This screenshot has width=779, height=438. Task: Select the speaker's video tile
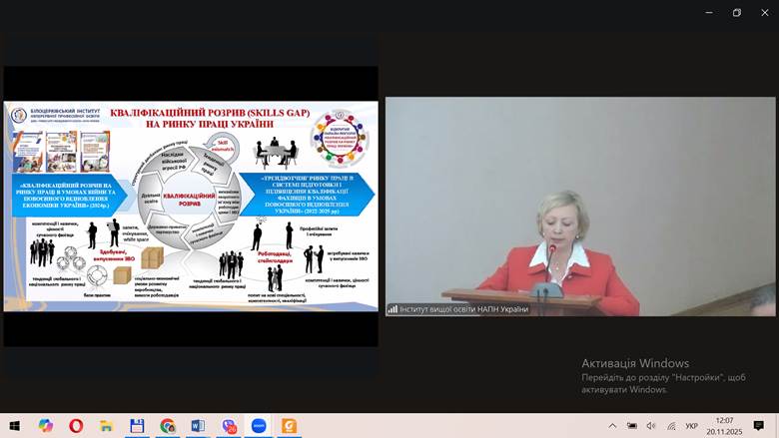tap(580, 206)
